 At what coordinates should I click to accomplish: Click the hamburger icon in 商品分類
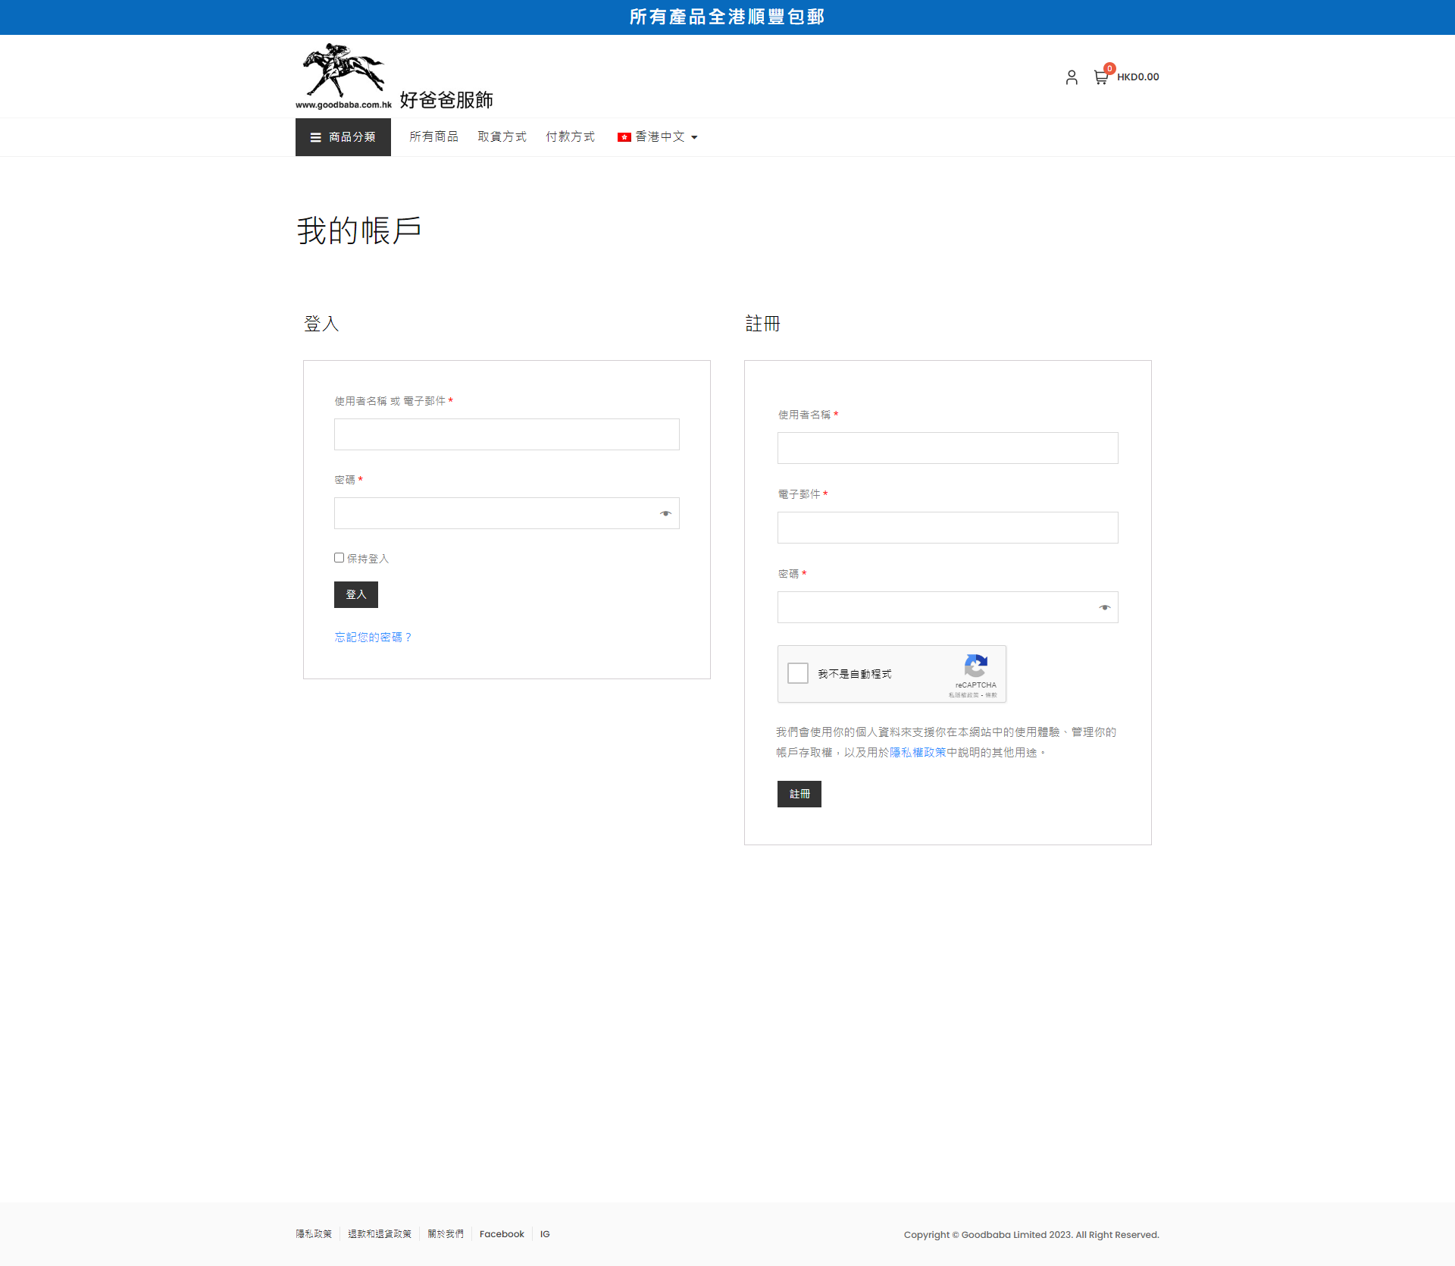[315, 137]
